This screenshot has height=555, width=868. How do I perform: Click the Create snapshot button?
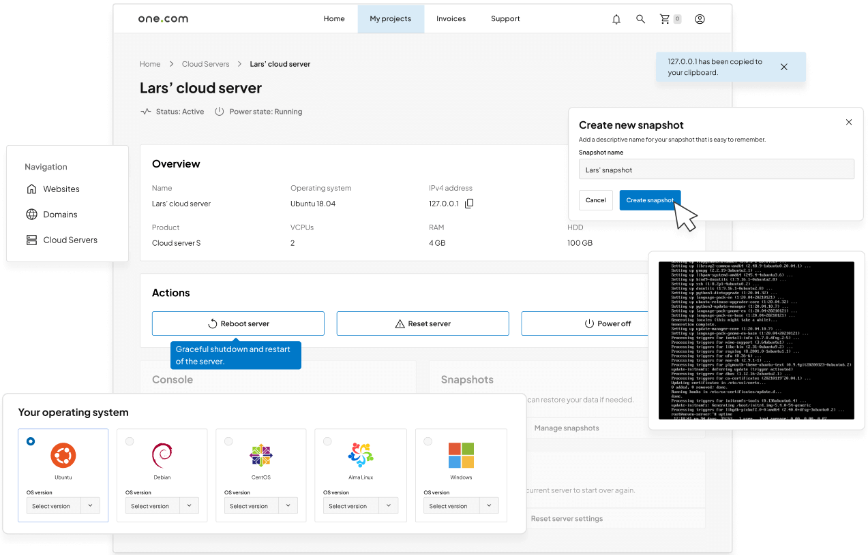(x=650, y=200)
